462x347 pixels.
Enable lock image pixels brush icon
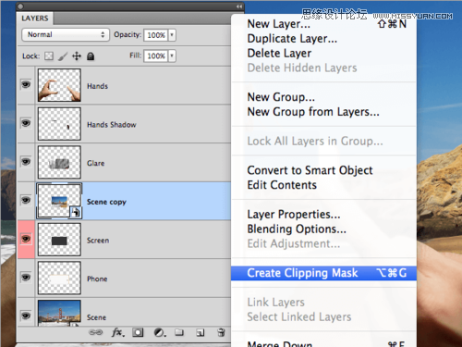(63, 56)
